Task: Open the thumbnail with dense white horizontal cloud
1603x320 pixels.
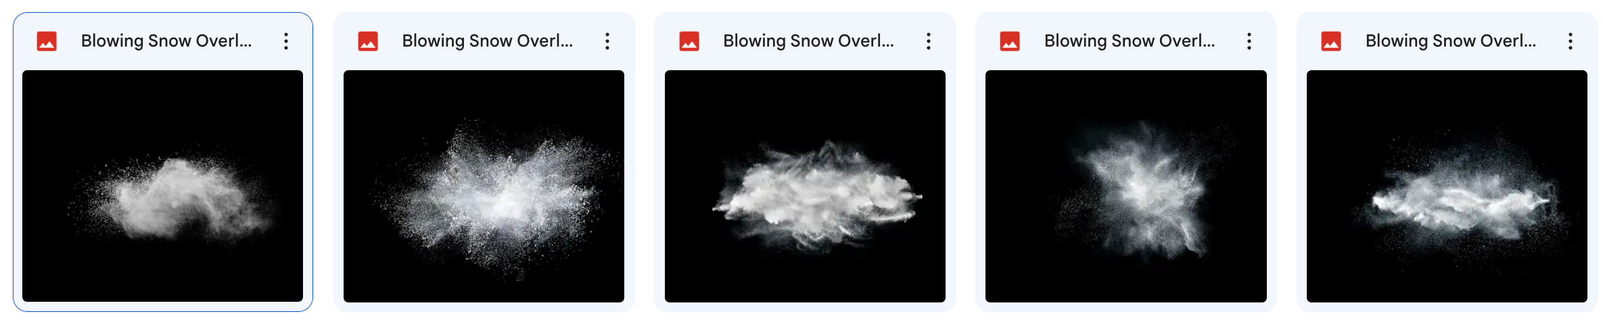Action: [x=805, y=186]
